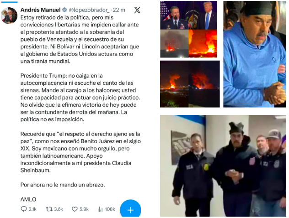Open Andrés Manuel profile avatar
The image size is (289, 218).
(9, 16)
